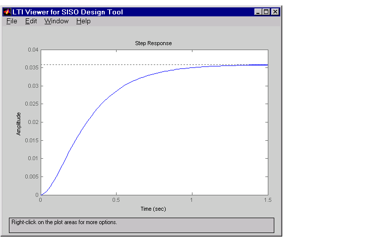The image size is (372, 237).
Task: Click the Time (sec) axis label
Action: point(153,209)
